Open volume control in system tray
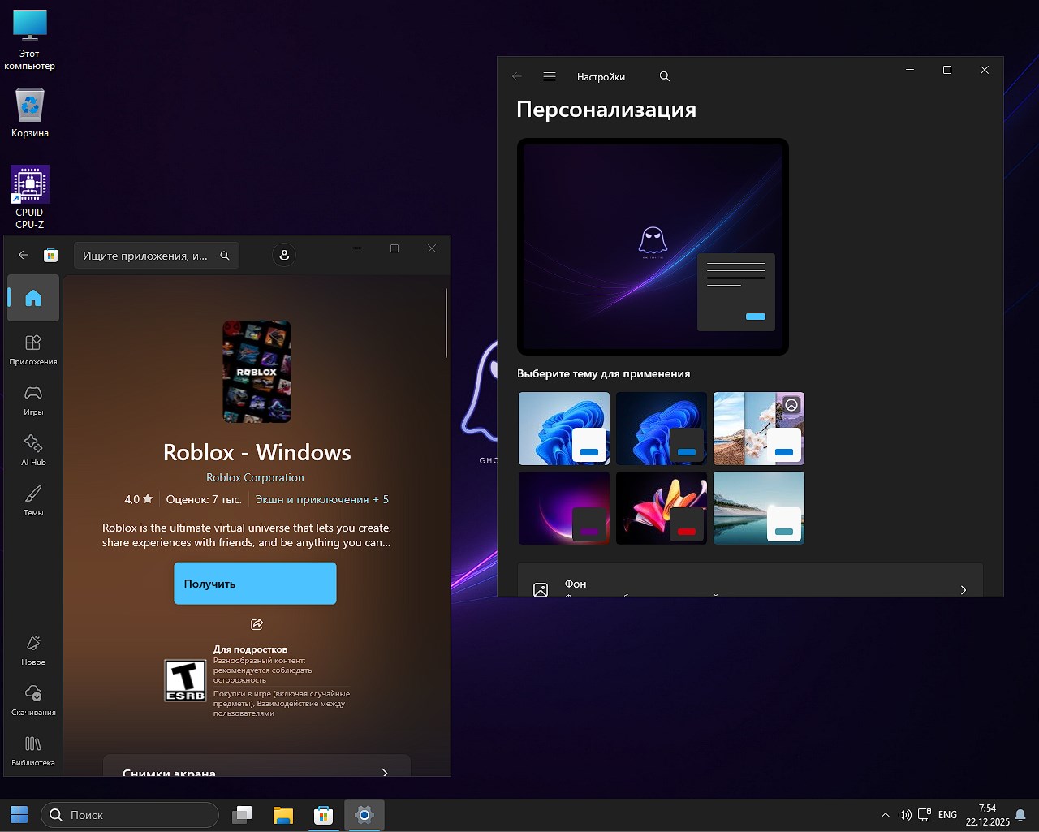1039x832 pixels. pos(904,815)
